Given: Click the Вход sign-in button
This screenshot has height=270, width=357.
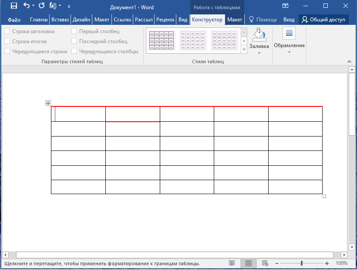Looking at the screenshot, I should (x=289, y=20).
